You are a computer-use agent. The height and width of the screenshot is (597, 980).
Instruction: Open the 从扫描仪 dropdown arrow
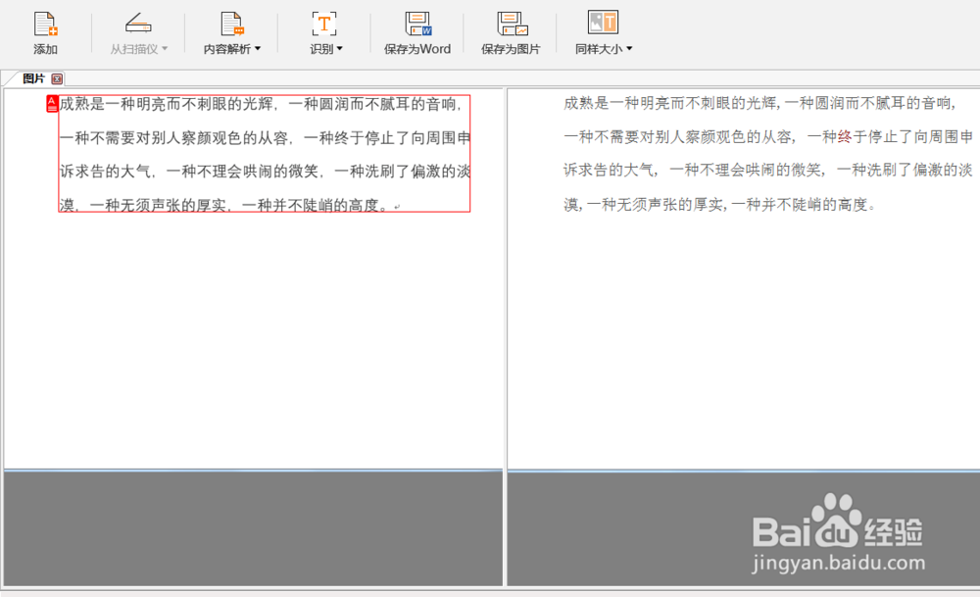(x=164, y=48)
